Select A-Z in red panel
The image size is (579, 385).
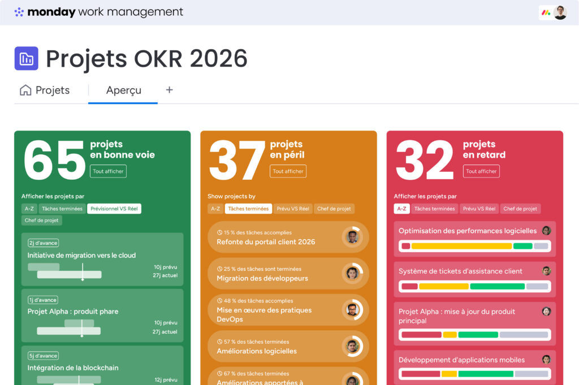point(402,209)
